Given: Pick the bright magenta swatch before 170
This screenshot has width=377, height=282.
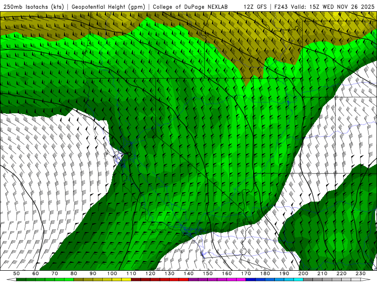Looking at the screenshot, I should pos(241,280).
